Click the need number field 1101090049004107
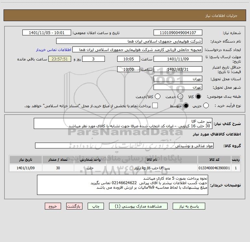250x242 pixels. point(178,33)
